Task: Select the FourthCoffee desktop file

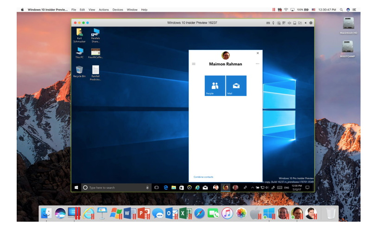Action: coord(95,54)
